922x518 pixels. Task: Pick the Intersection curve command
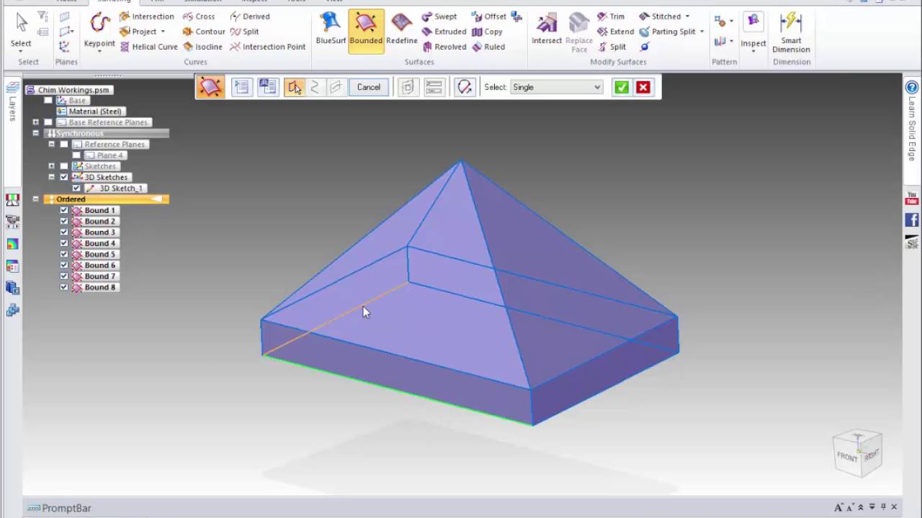tap(146, 17)
